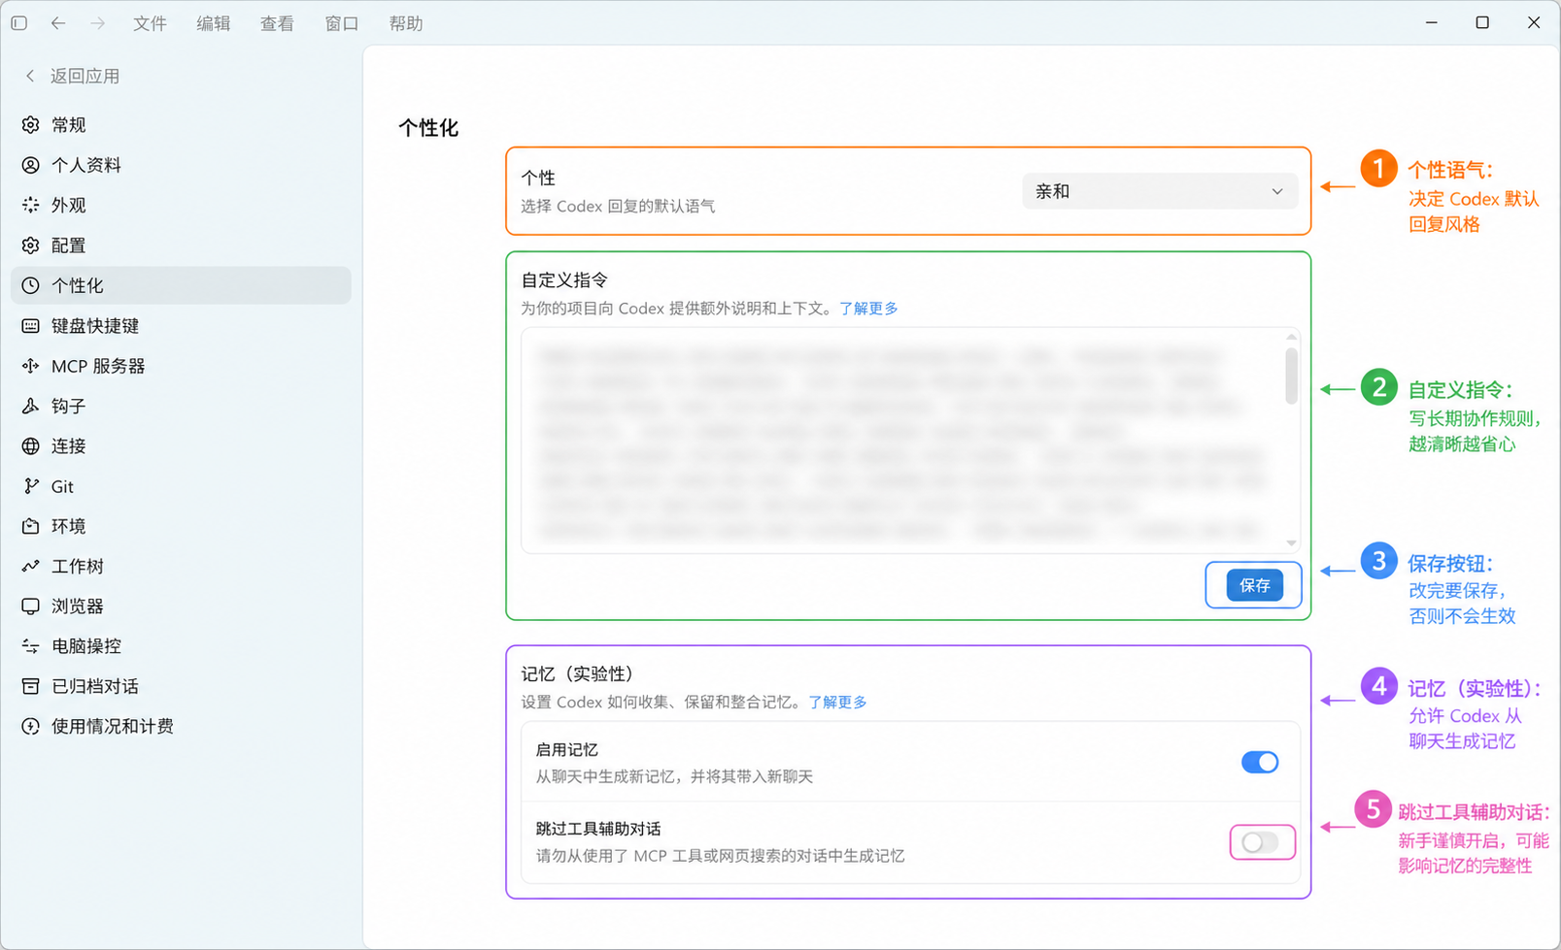Click the 浏览器 monitor icon

[x=31, y=606]
